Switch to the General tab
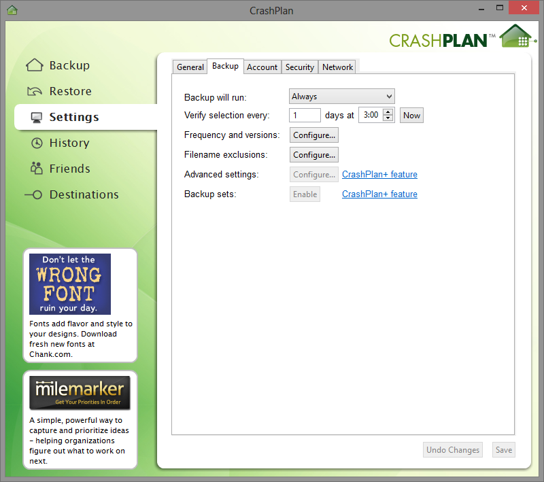 190,67
